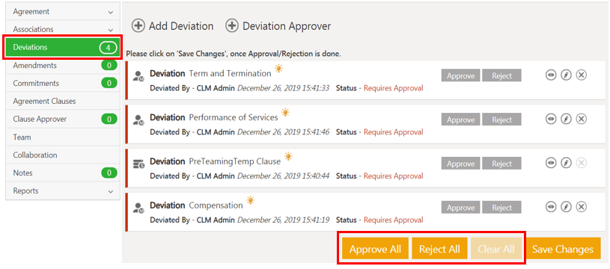Click the Add Deviation plus icon
610x269 pixels.
[138, 26]
